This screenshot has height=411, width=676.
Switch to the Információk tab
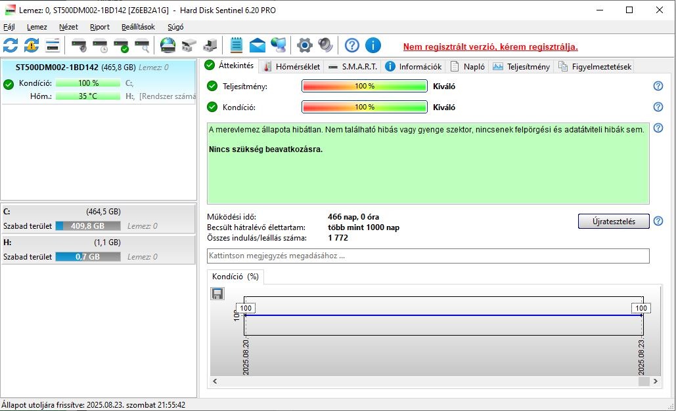pos(413,67)
